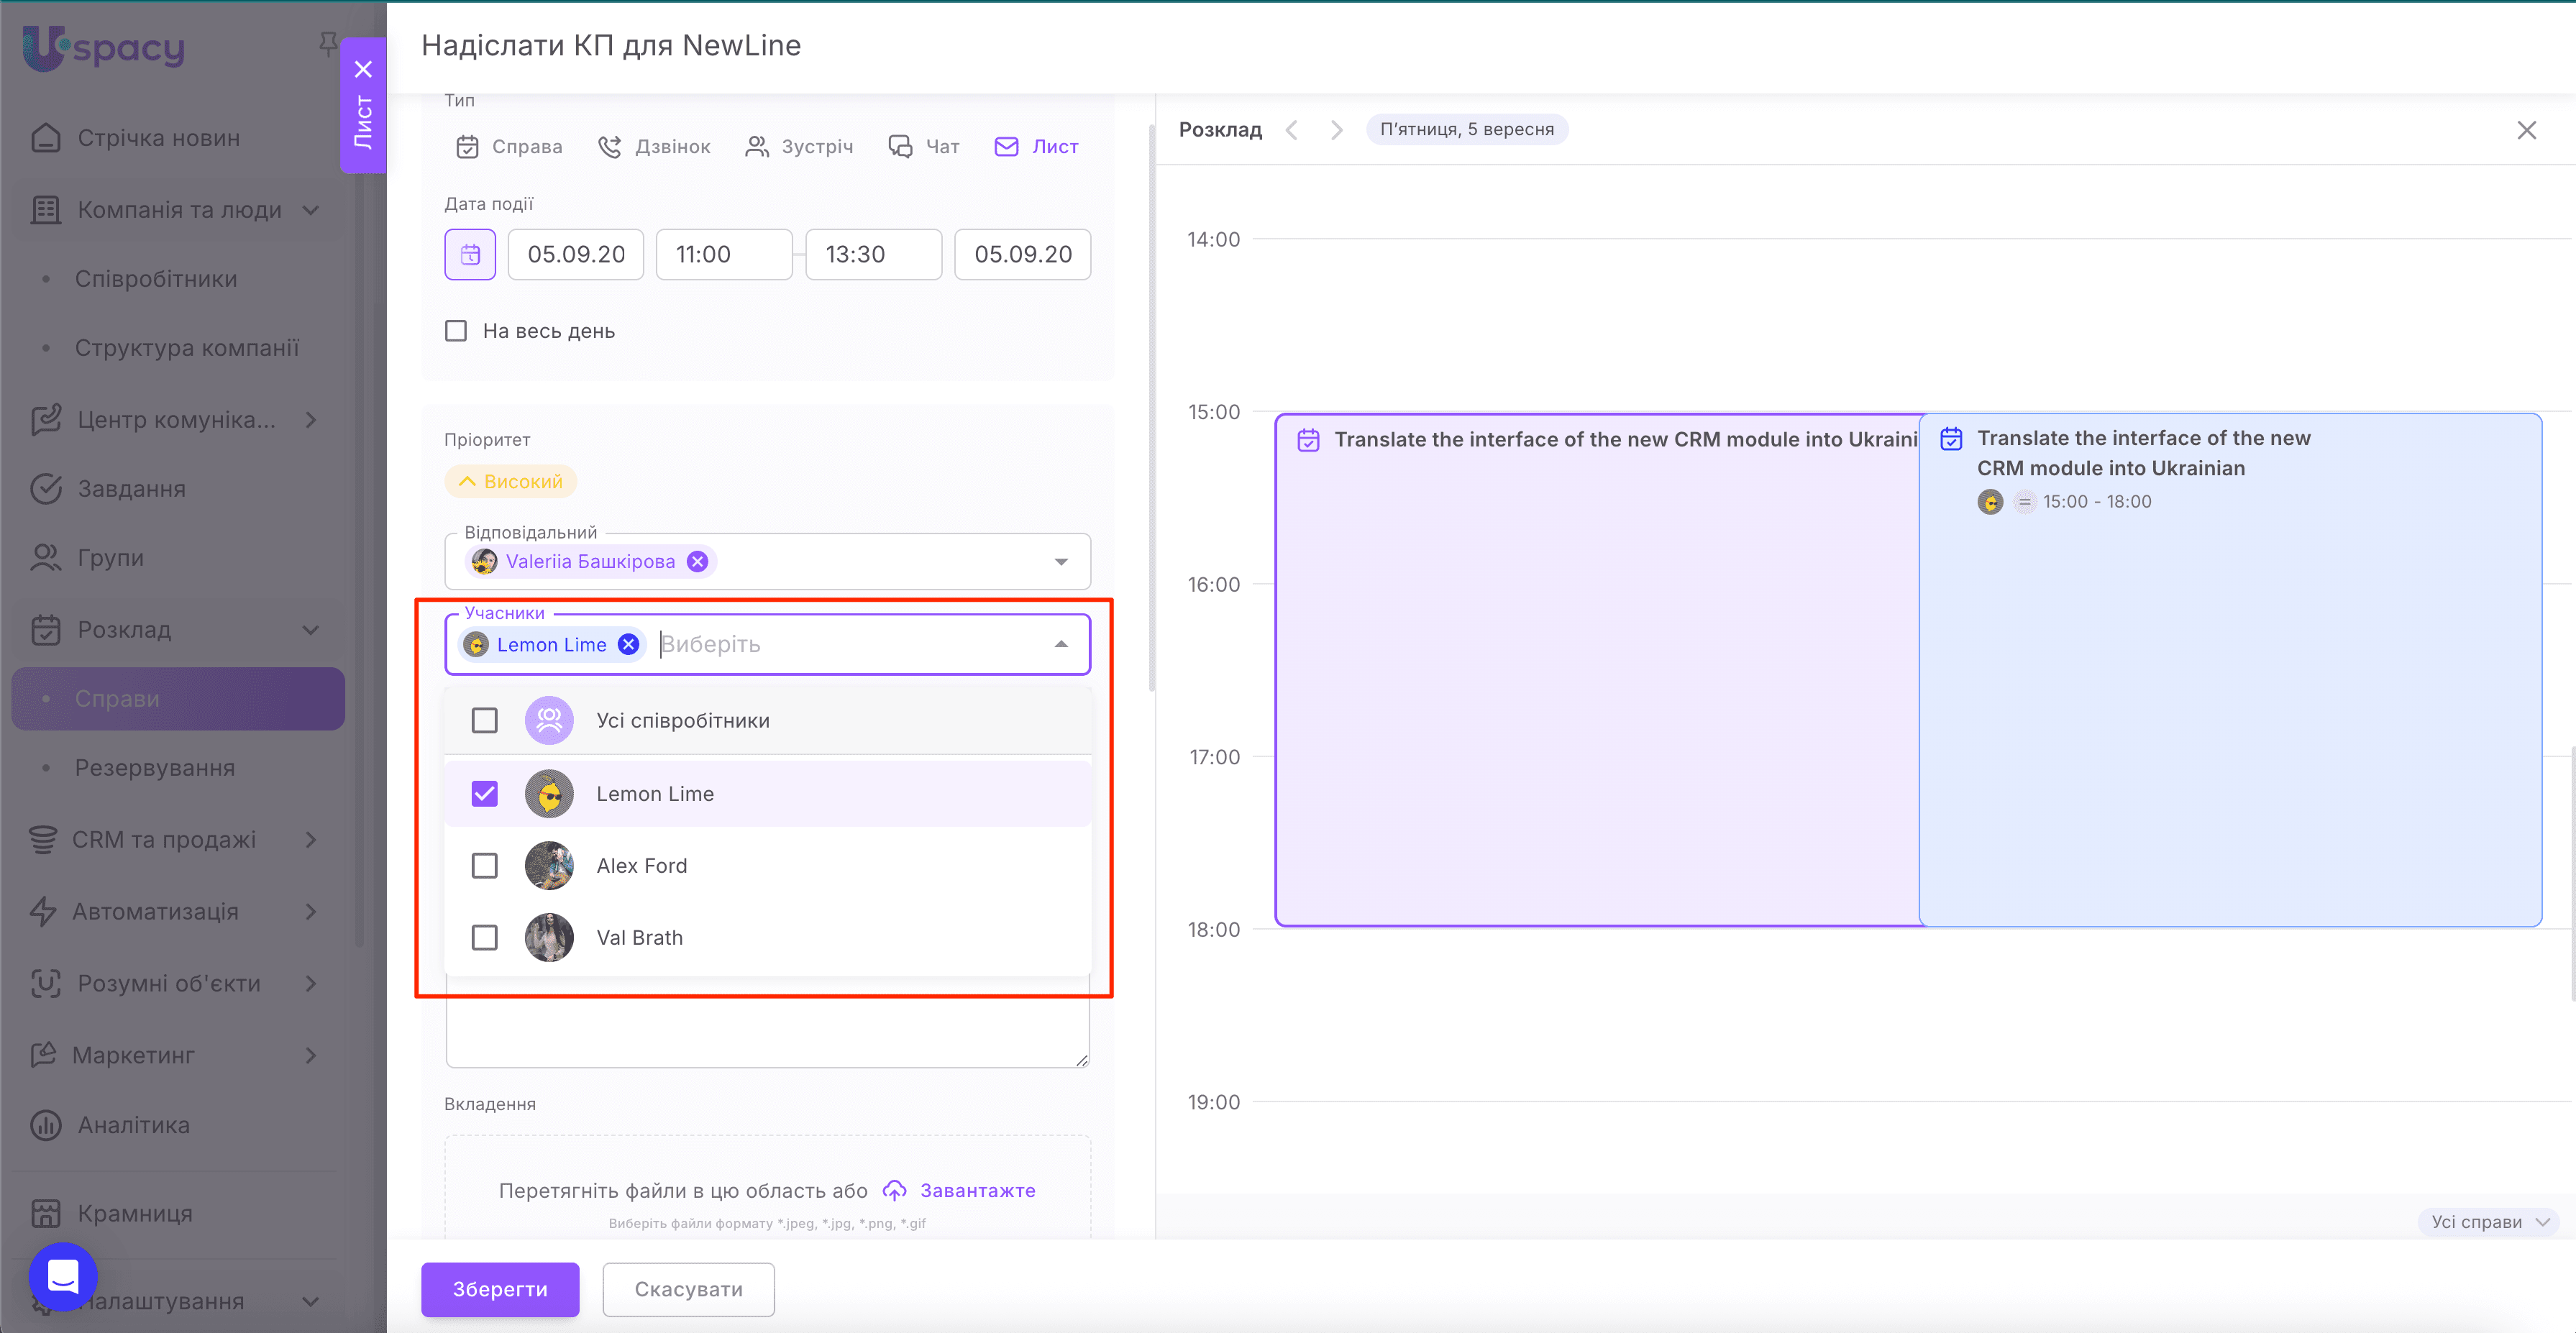This screenshot has height=1333, width=2576.
Task: Open the Усі справи filter dropdown
Action: [x=2487, y=1222]
